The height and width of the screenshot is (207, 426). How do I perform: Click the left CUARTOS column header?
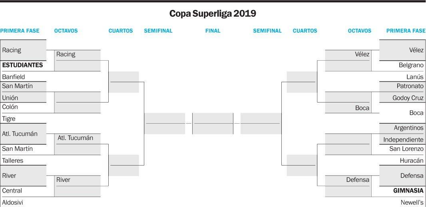click(x=121, y=31)
